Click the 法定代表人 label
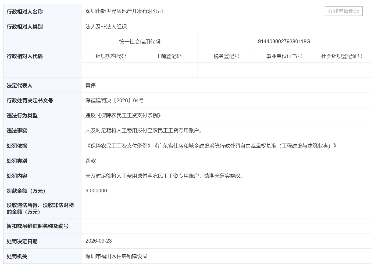Image resolution: width=375 pixels, height=271 pixels. (x=20, y=86)
